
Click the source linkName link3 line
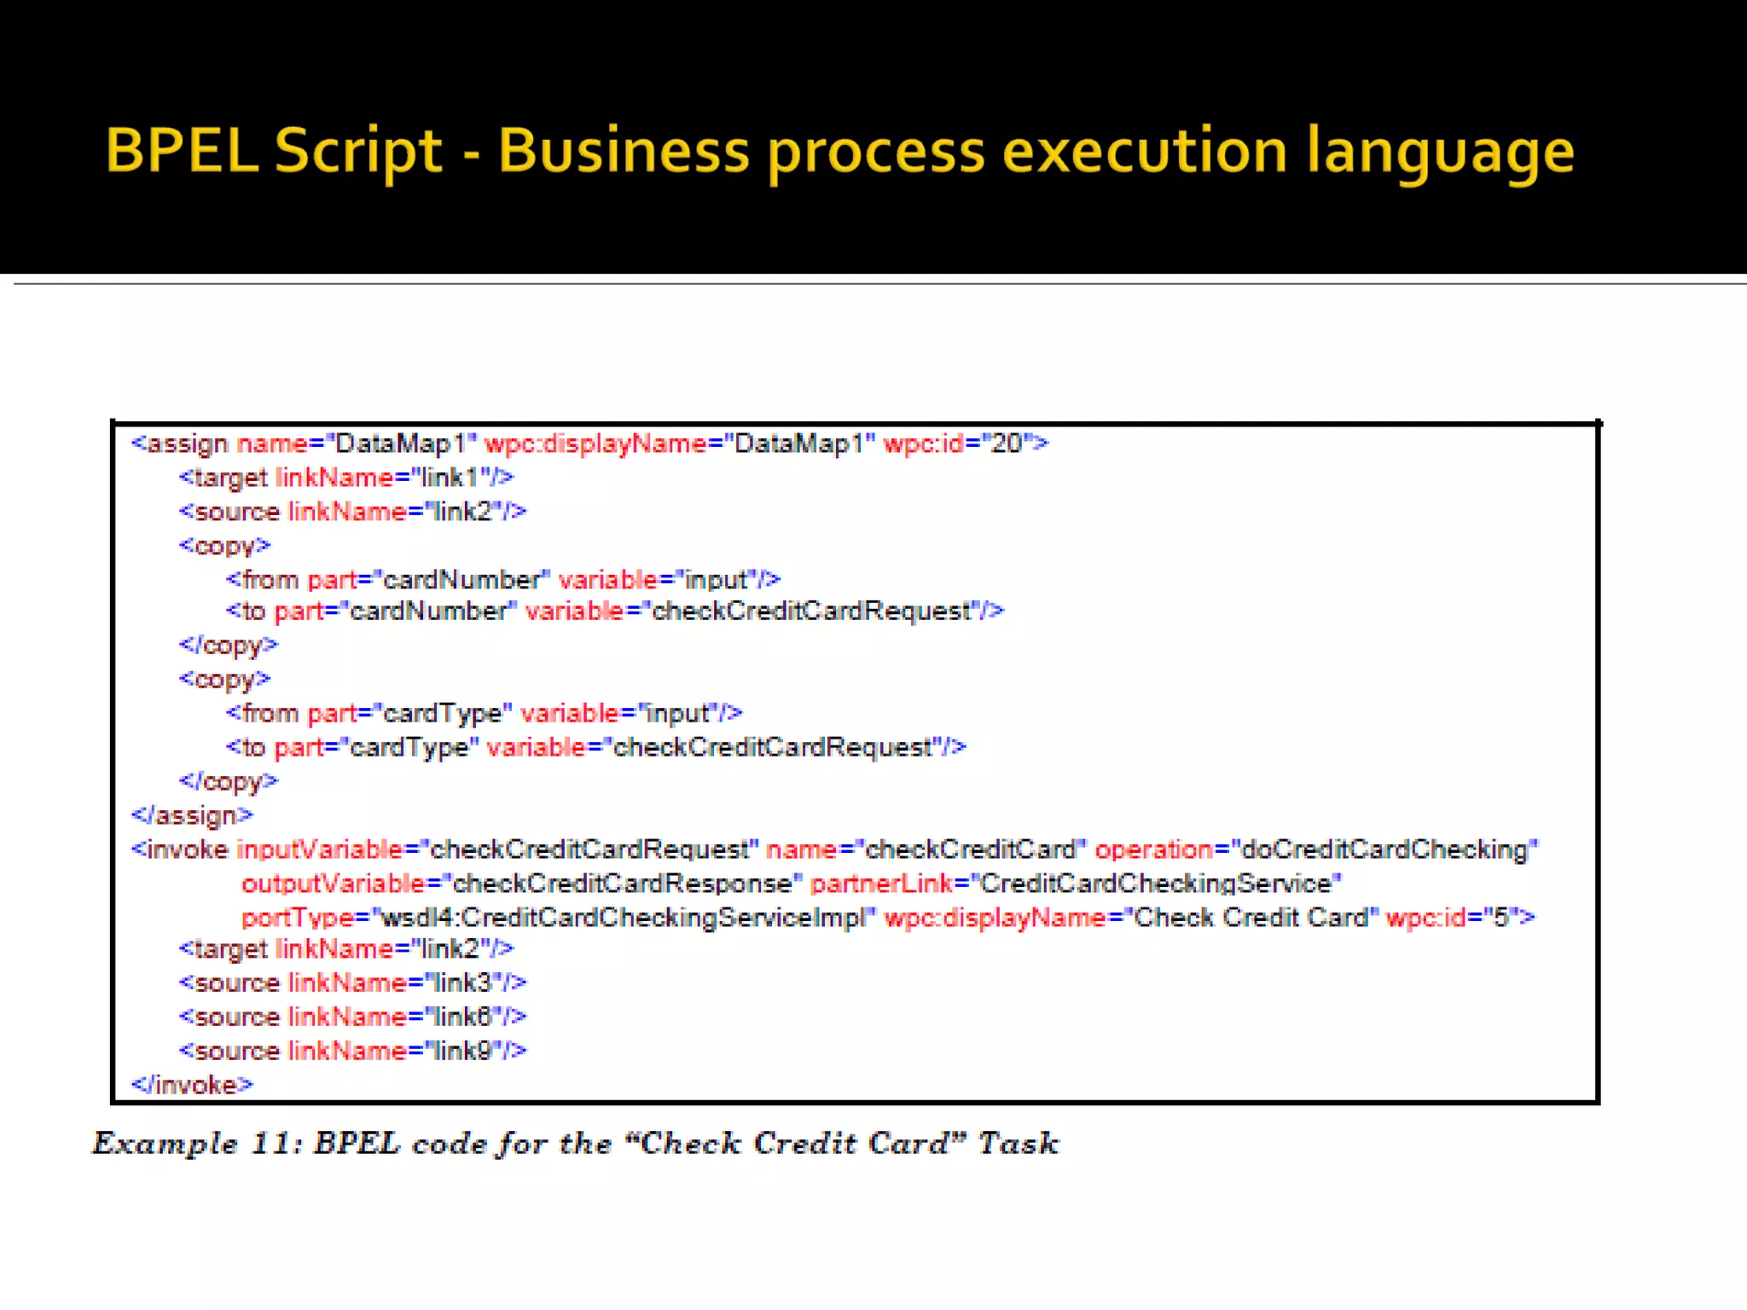point(352,983)
